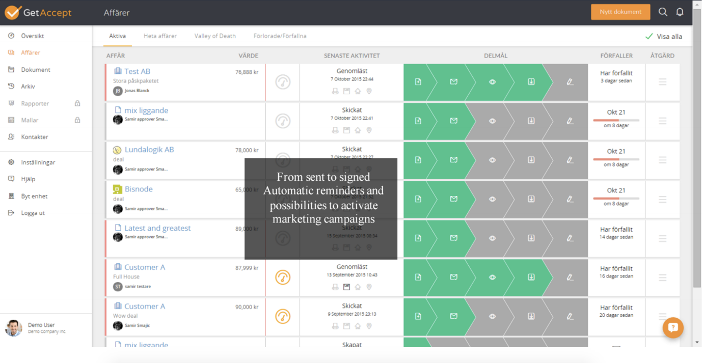The image size is (704, 363).
Task: Open the Lundalogik AB deal link
Action: [x=150, y=149]
